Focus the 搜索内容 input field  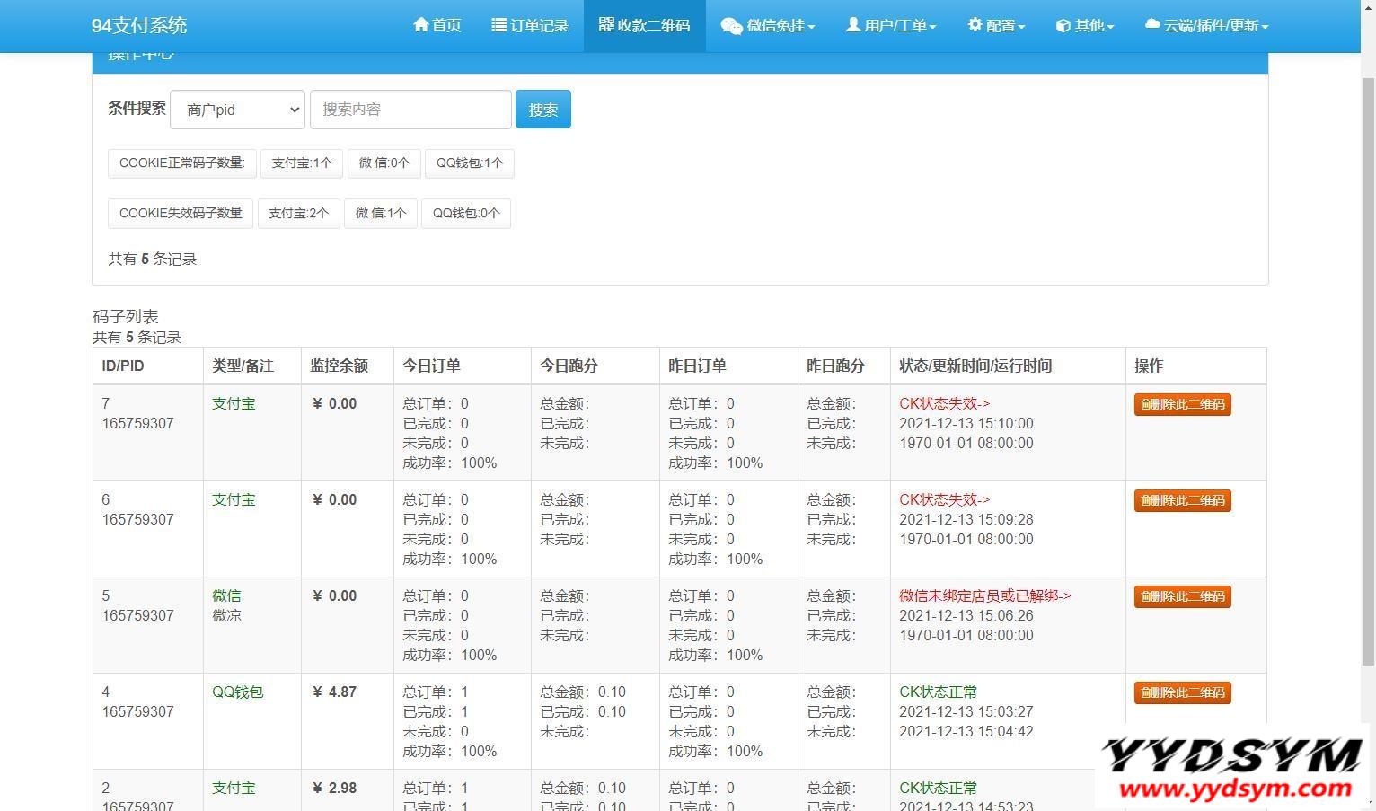coord(410,110)
